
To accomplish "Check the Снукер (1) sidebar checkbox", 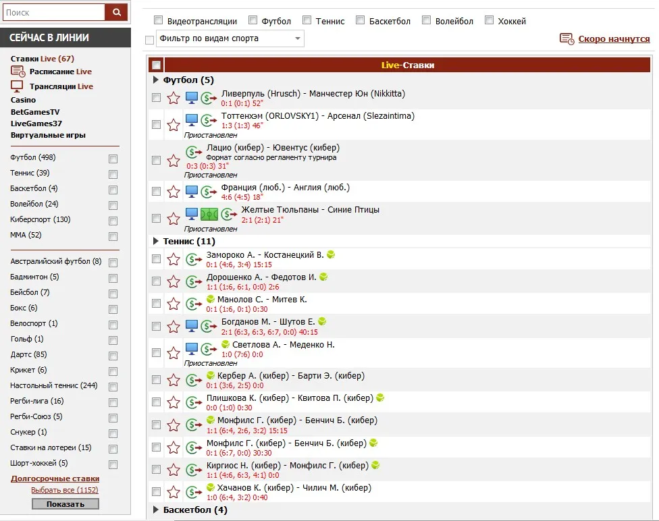I will 113,433.
